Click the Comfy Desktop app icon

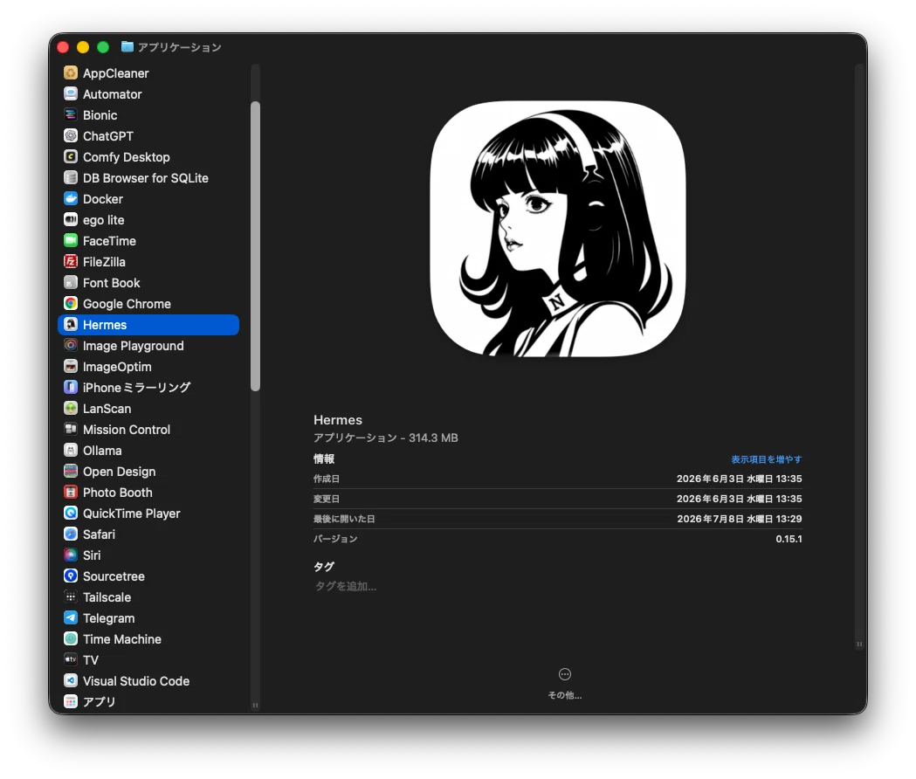[x=71, y=157]
